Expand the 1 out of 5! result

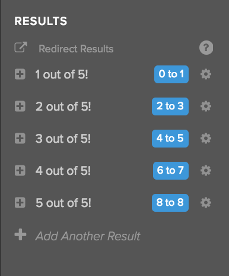click(20, 74)
